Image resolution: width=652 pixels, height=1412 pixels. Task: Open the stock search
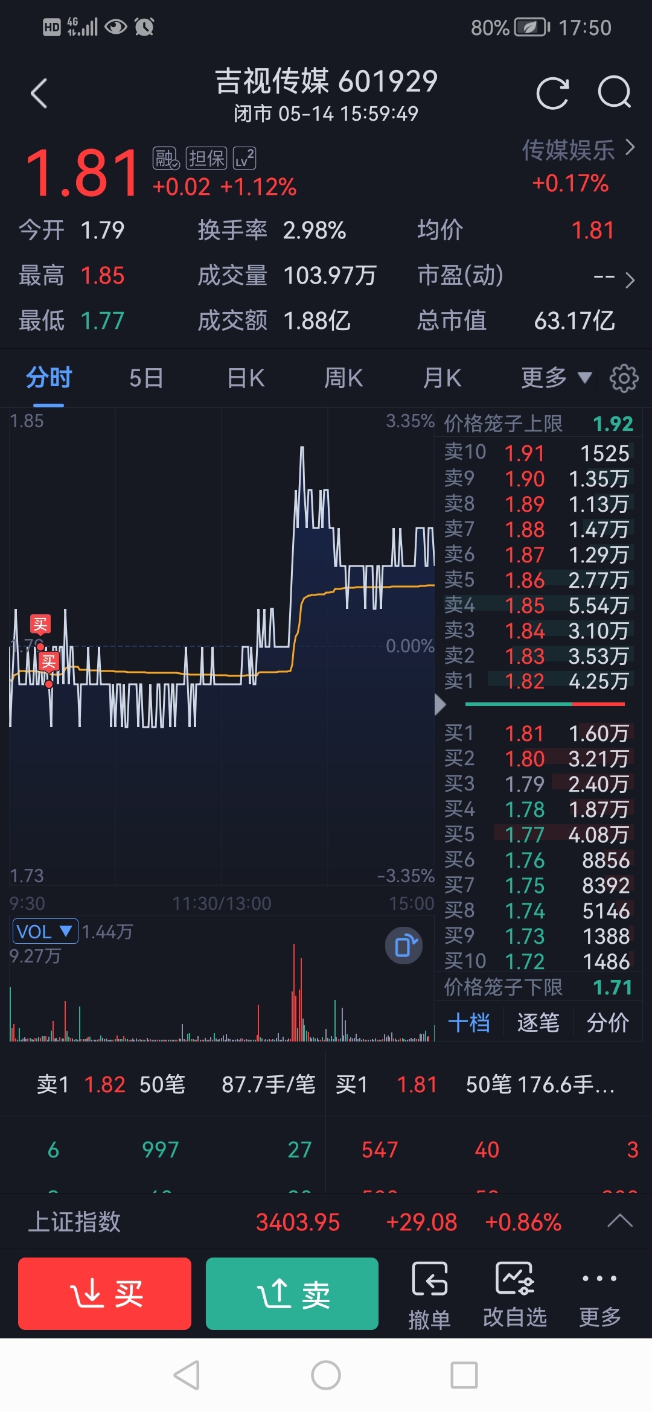(614, 92)
